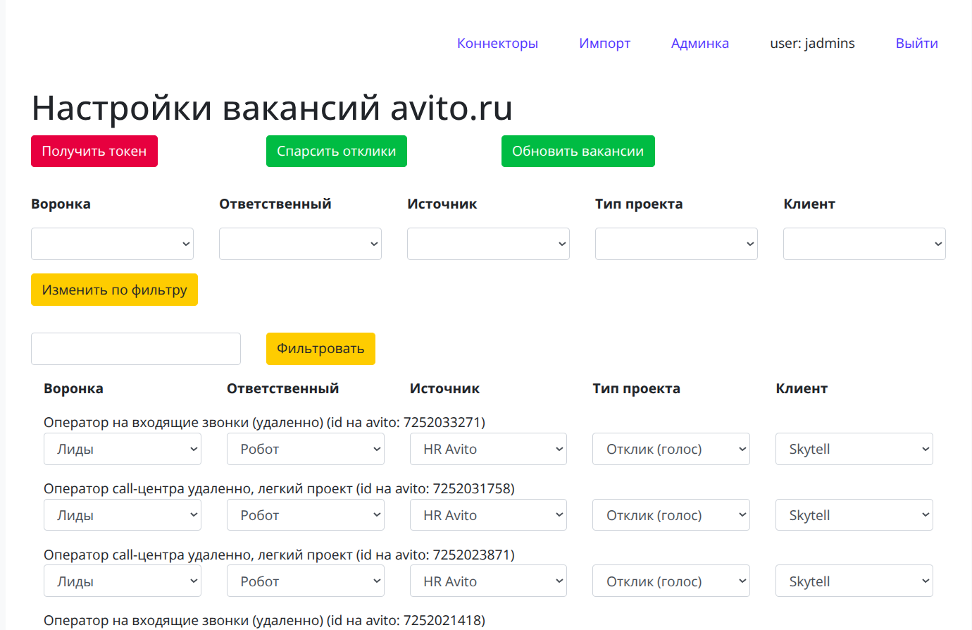Click the heading Настройки вакансий avito.ru

pos(272,108)
